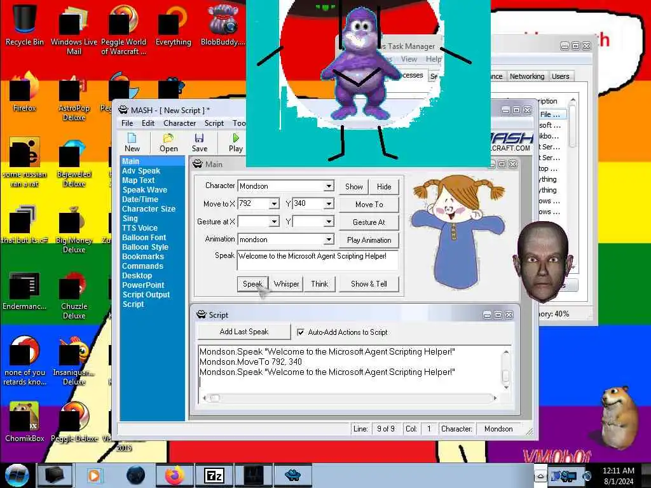Open Firefox from the taskbar

pos(174,475)
